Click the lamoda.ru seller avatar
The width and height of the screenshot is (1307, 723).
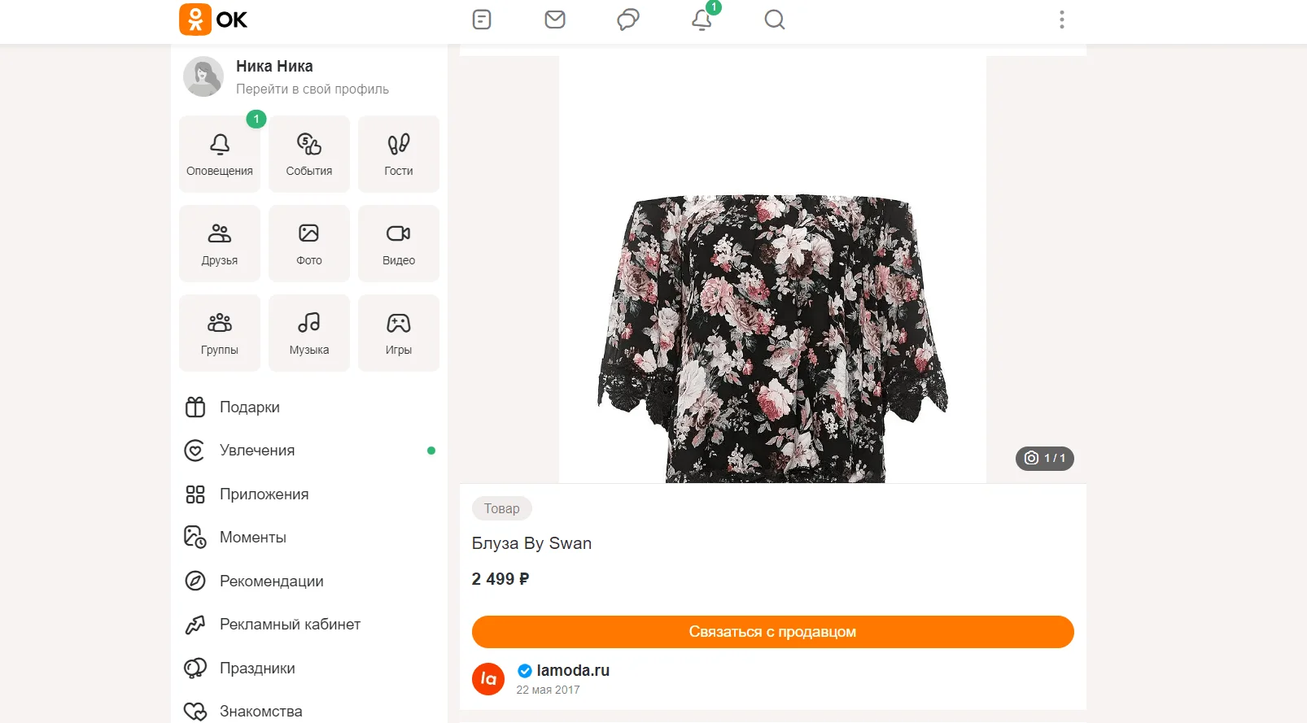click(488, 679)
